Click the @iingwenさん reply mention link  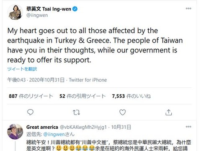(59, 134)
